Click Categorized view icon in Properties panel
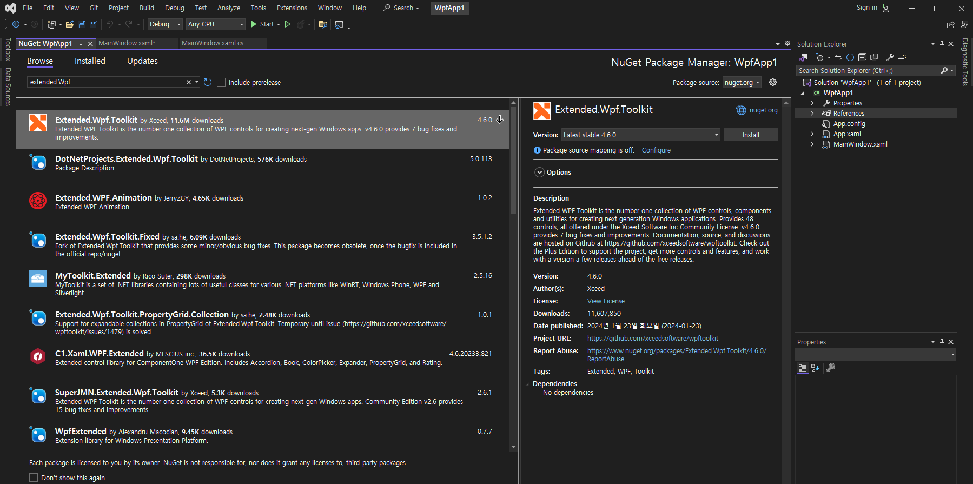This screenshot has width=973, height=484. coord(803,368)
